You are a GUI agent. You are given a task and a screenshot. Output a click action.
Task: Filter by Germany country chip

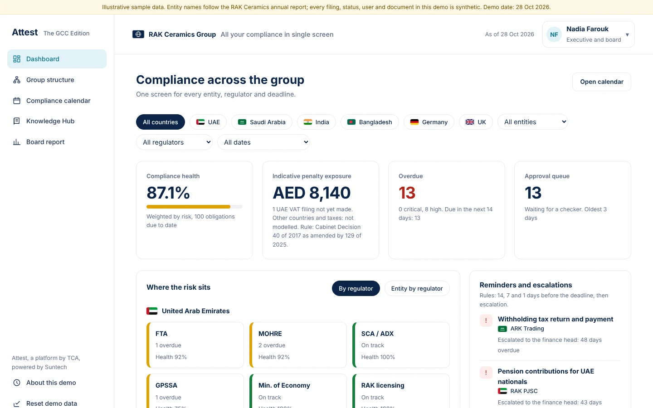tap(429, 122)
